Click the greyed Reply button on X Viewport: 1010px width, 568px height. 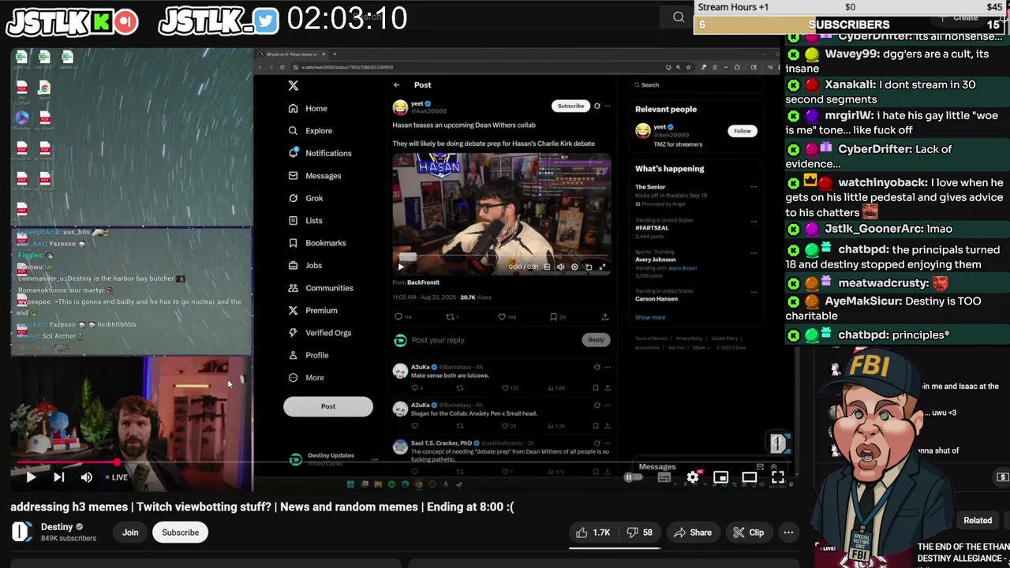click(596, 340)
